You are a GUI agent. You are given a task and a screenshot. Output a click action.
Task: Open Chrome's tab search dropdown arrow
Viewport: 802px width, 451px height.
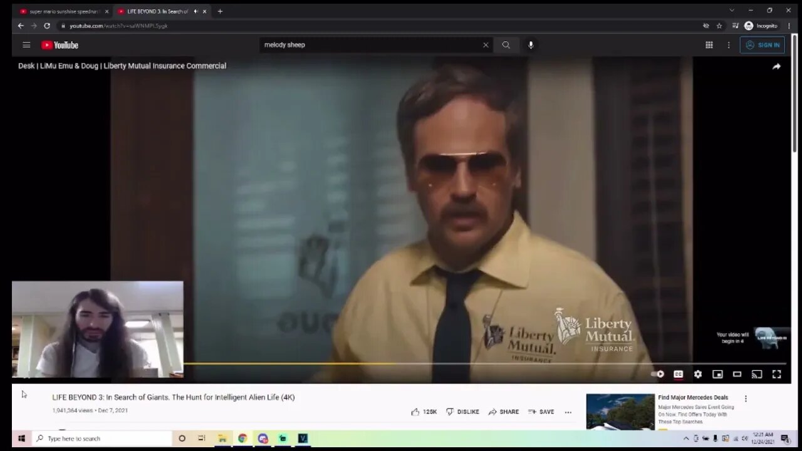(731, 11)
